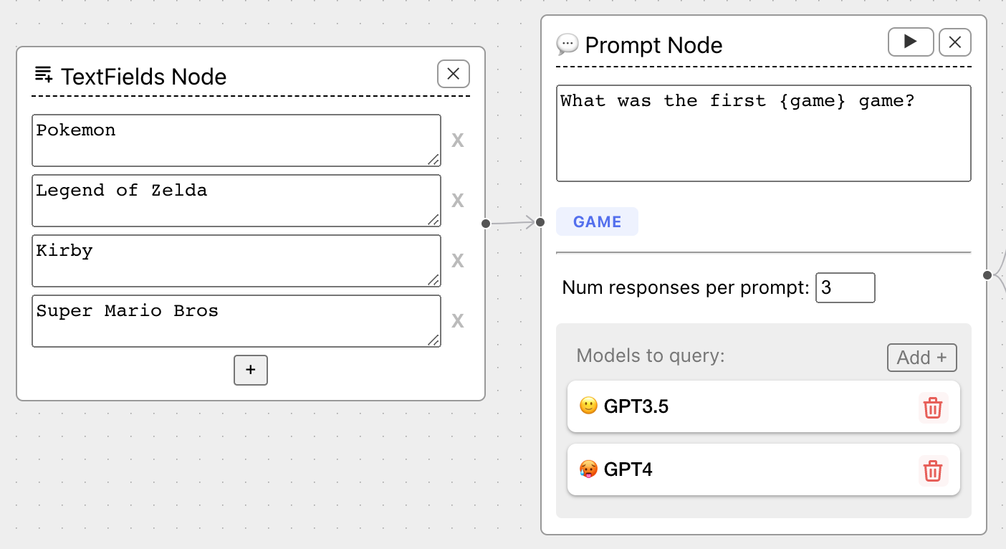Add a new text field with the + button
Image resolution: width=1006 pixels, height=549 pixels.
click(x=250, y=371)
